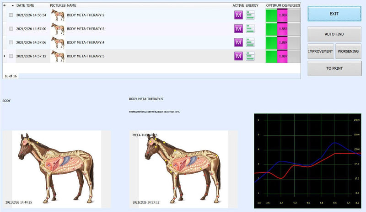Screen dimensions: 366x212
Task: Click green dispersion swatch in BODY META-THERAPY:2 row
Action: click(271, 15)
